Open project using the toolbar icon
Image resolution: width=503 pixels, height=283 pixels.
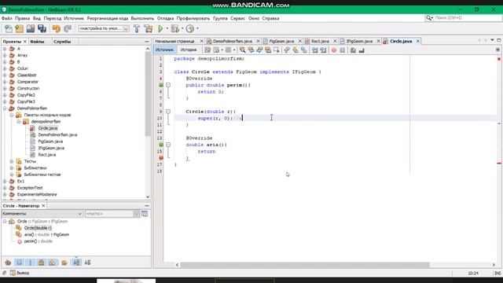tap(31, 29)
